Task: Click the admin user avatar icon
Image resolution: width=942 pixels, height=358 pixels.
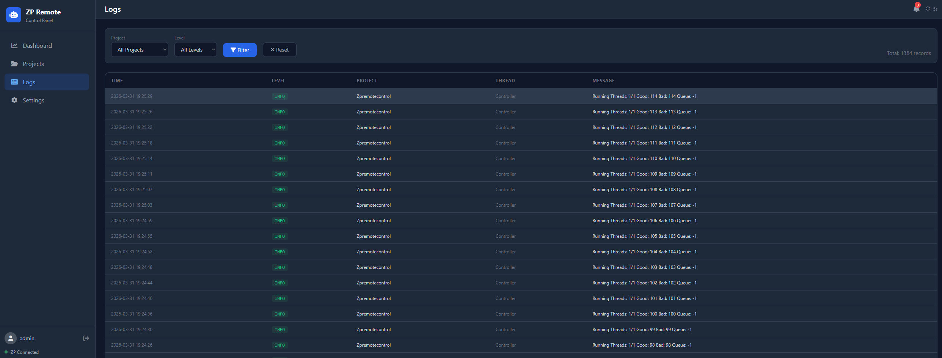Action: click(x=11, y=338)
